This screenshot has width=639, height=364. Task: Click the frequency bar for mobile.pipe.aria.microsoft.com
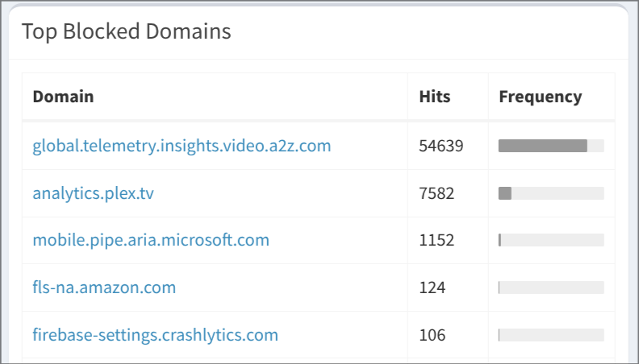[551, 240]
